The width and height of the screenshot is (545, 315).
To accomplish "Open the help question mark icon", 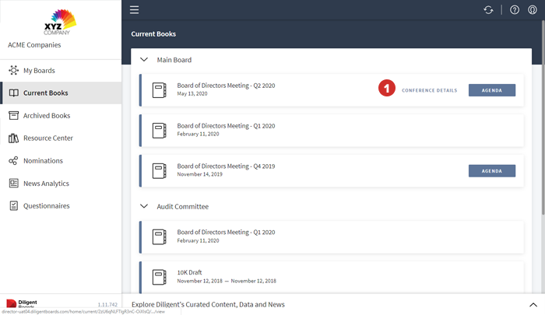I will 515,10.
